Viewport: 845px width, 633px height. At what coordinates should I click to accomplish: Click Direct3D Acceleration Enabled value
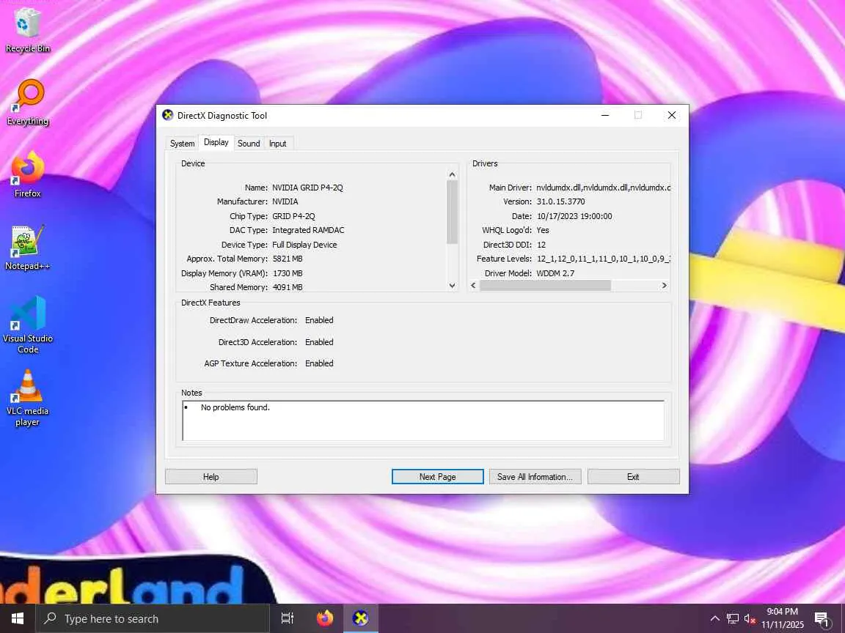[320, 342]
